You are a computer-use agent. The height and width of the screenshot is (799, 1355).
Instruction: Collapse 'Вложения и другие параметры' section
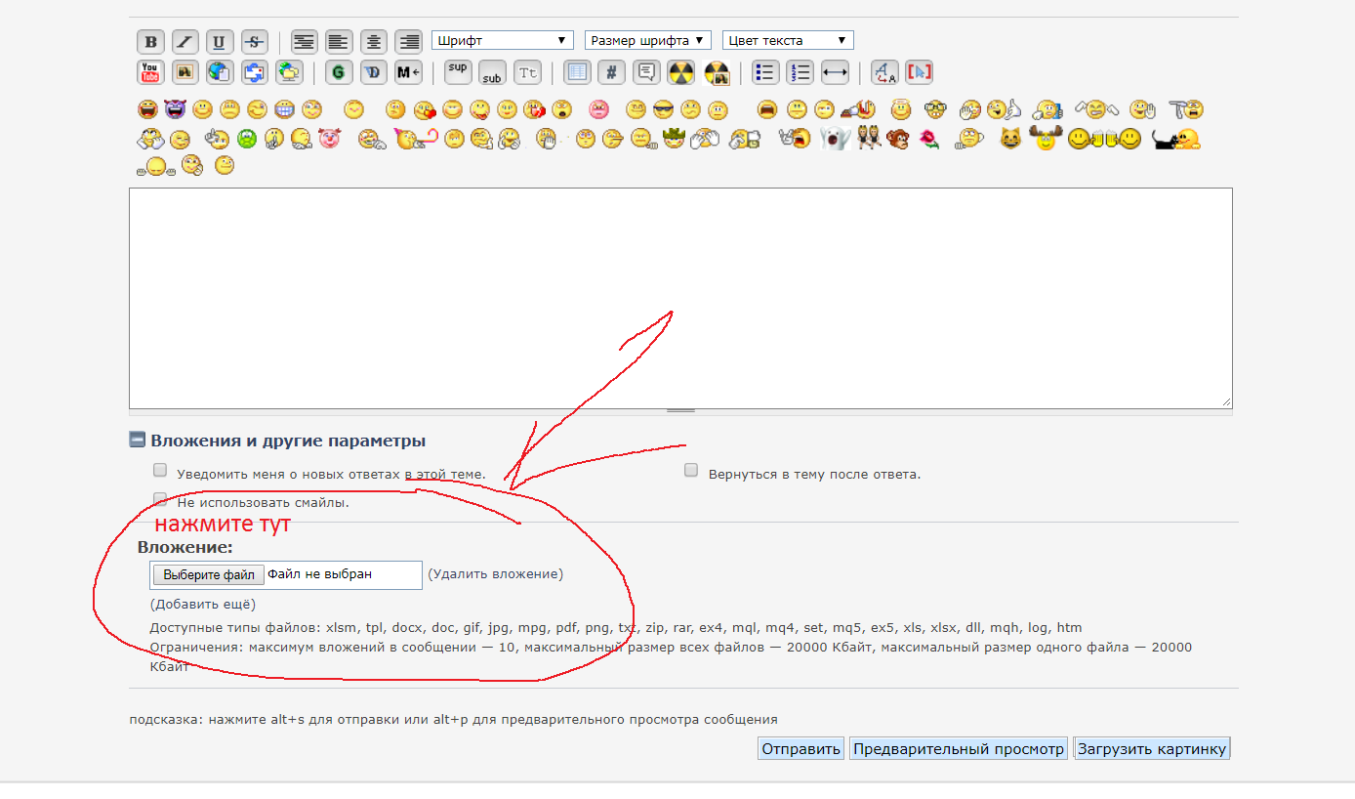click(137, 440)
